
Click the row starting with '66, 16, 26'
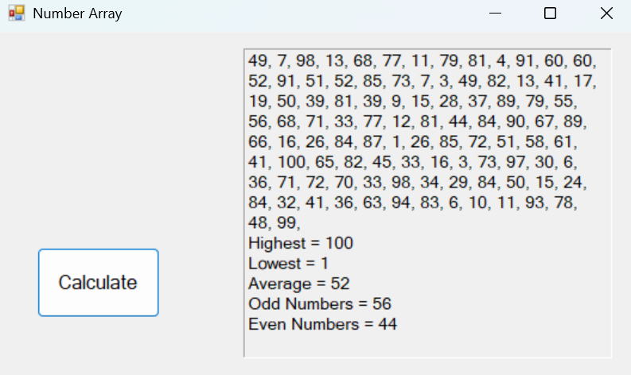[412, 142]
